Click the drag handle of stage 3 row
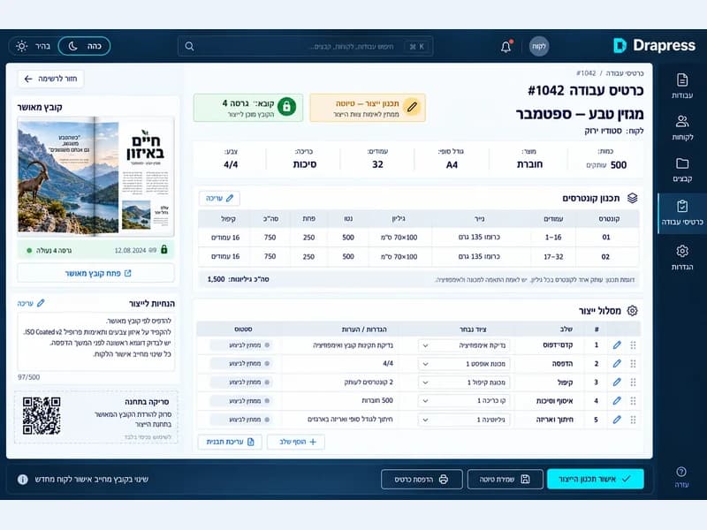707x530 pixels. (x=633, y=382)
